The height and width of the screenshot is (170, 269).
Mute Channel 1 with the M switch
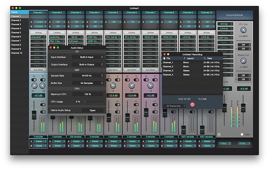(34, 80)
